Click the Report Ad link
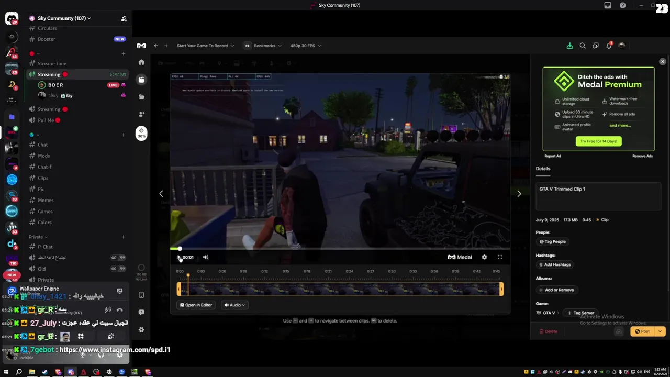This screenshot has width=670, height=377. point(552,156)
